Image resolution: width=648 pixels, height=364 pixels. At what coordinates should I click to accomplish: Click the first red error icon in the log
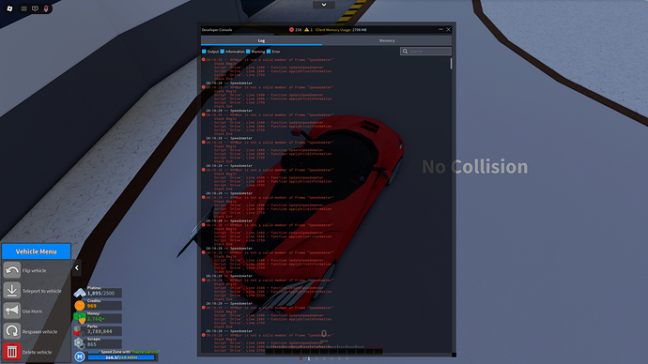(204, 59)
